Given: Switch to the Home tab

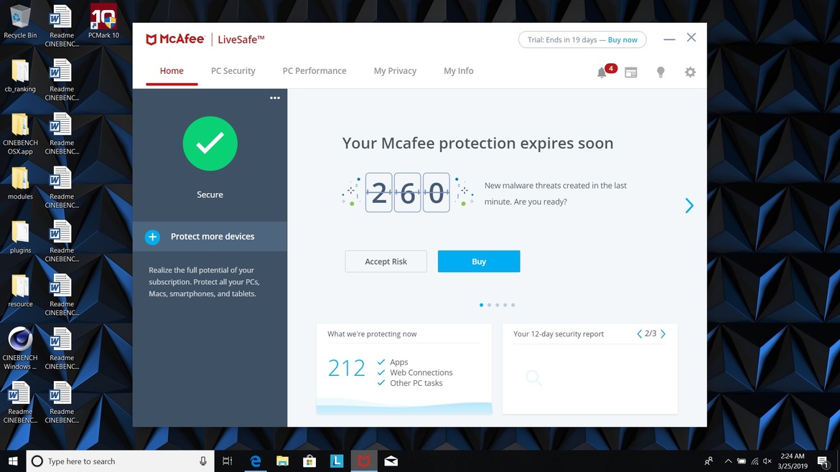Looking at the screenshot, I should coord(172,70).
